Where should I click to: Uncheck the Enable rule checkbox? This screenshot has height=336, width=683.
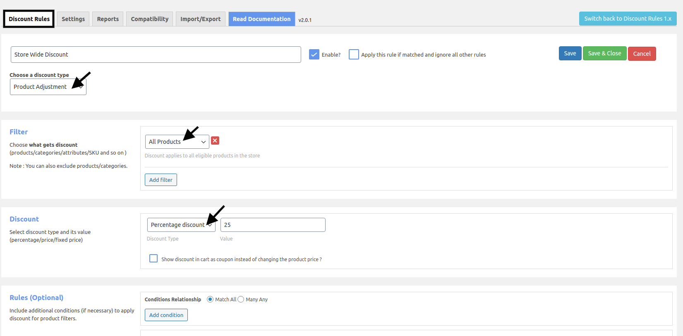coord(314,55)
